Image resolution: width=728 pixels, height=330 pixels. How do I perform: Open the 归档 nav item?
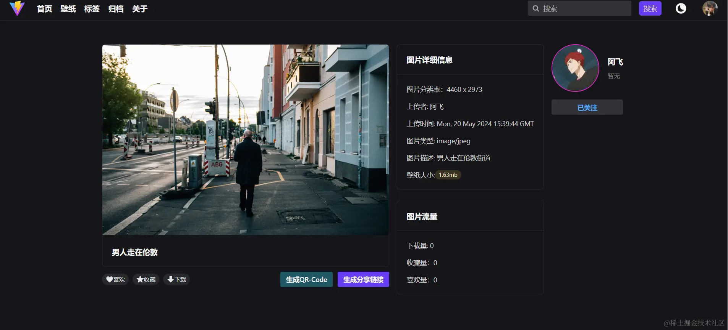[x=116, y=9]
